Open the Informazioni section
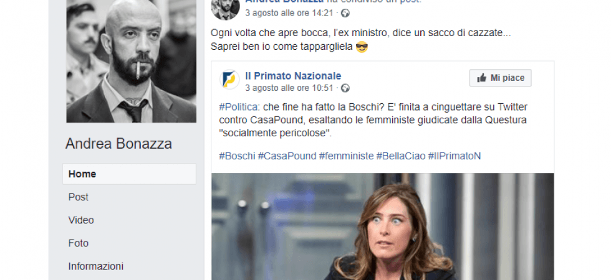 click(x=96, y=266)
